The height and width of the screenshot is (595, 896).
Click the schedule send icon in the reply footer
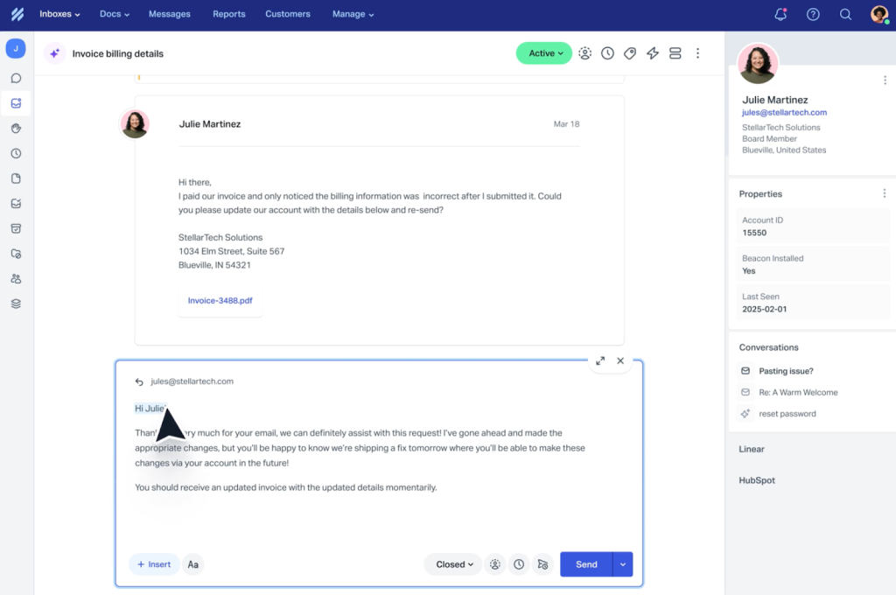tap(542, 564)
